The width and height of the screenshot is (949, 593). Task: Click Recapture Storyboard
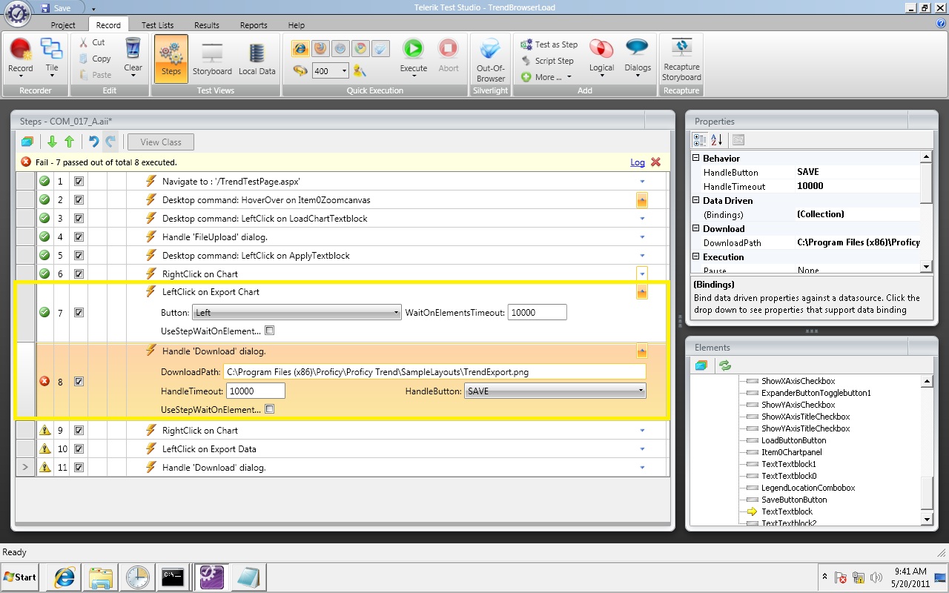coord(681,59)
